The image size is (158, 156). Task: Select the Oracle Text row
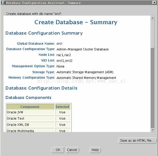[39, 118]
